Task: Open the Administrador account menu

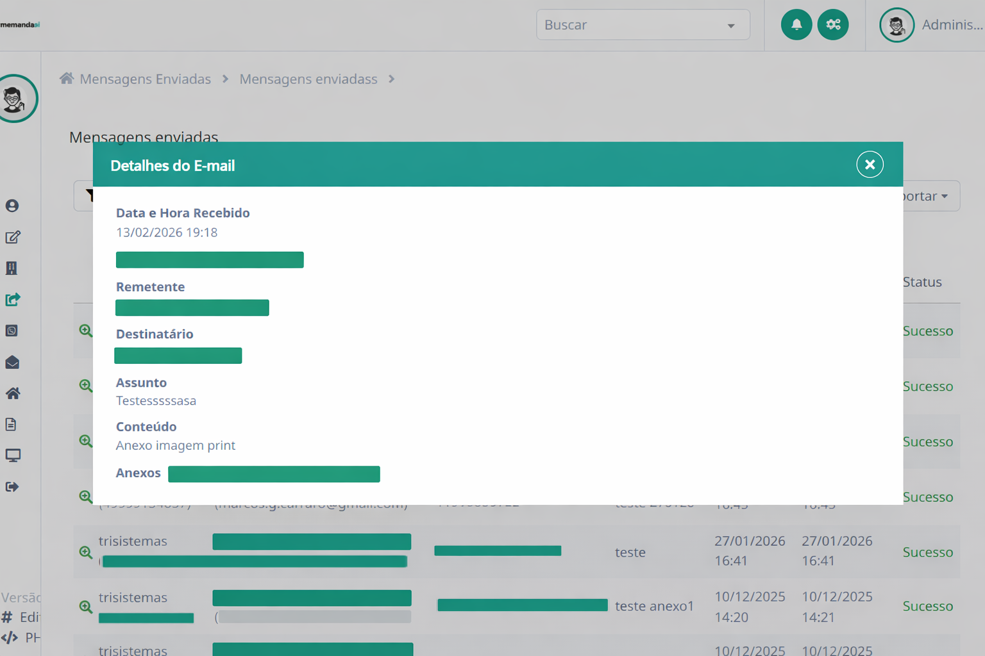Action: pos(931,25)
